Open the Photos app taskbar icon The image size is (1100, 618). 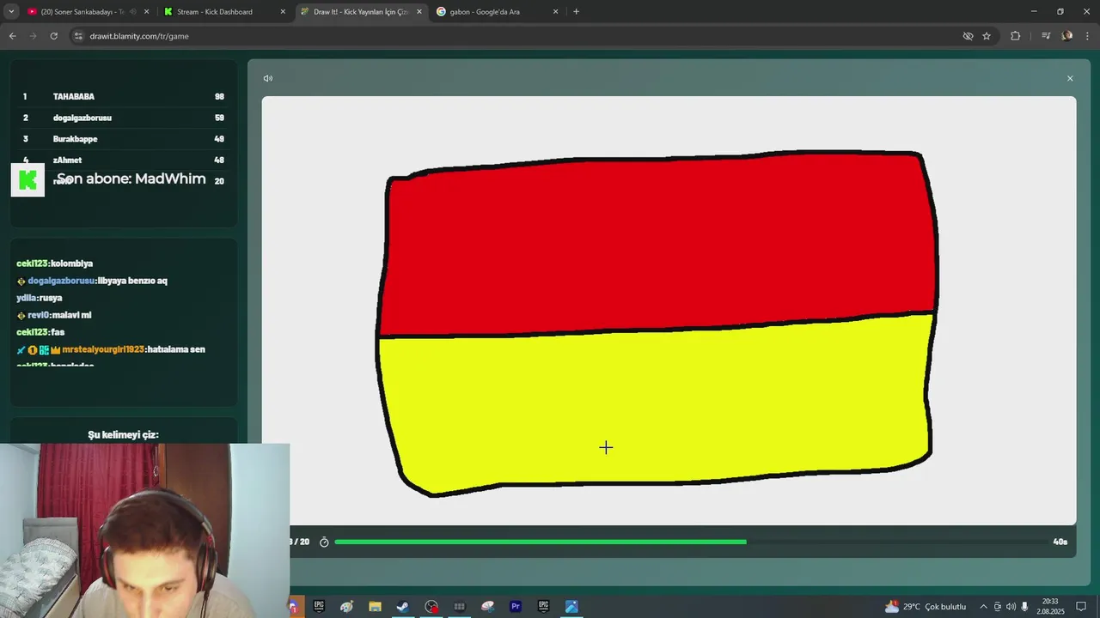571,606
